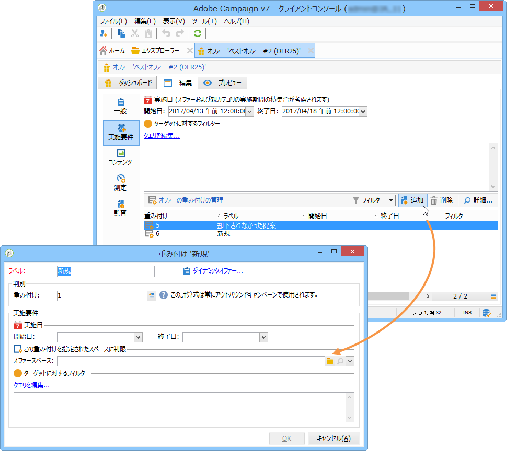This screenshot has width=517, height=451.
Task: Click the キャンセル(A) button
Action: 334,438
